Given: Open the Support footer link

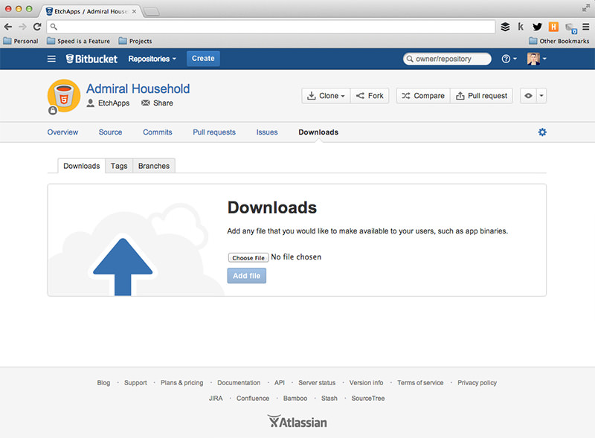Looking at the screenshot, I should point(135,382).
